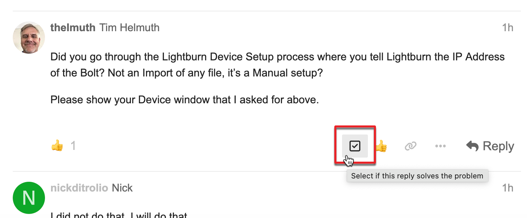Viewport: 527px width, 218px height.
Task: Click the name Nick beside nickditrolio
Action: point(122,188)
